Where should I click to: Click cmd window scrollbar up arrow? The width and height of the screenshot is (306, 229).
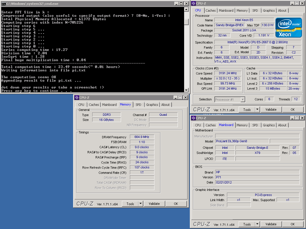[186, 9]
